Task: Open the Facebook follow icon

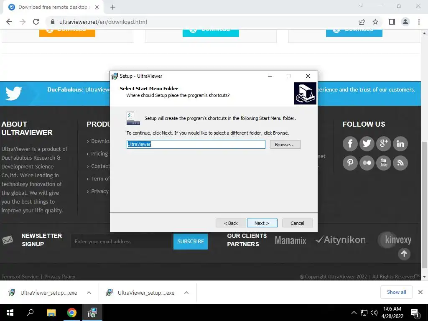Action: click(x=350, y=144)
